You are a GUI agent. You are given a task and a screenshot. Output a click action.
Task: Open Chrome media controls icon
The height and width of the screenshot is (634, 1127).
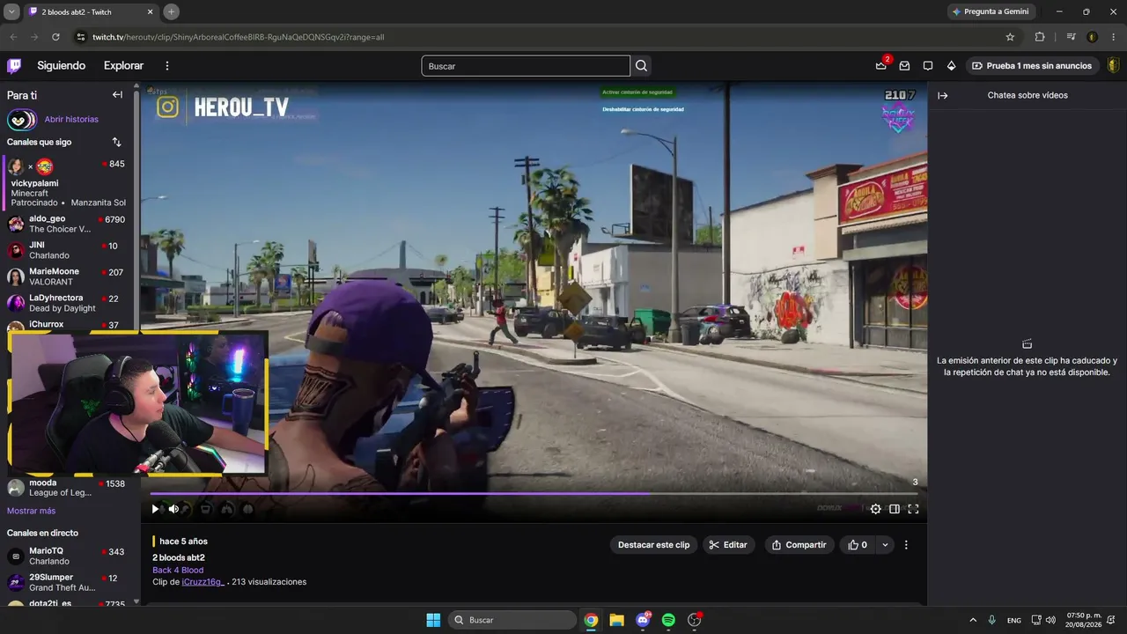[1071, 37]
